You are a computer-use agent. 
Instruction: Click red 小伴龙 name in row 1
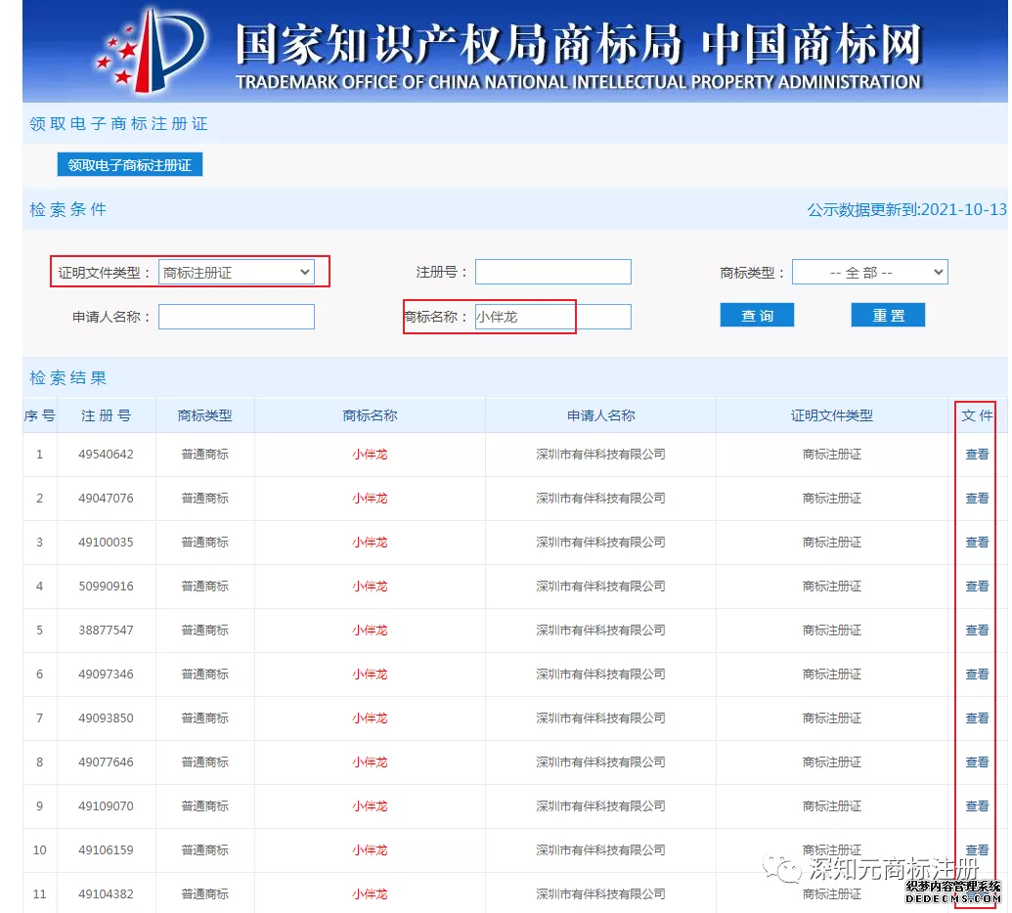click(x=370, y=455)
